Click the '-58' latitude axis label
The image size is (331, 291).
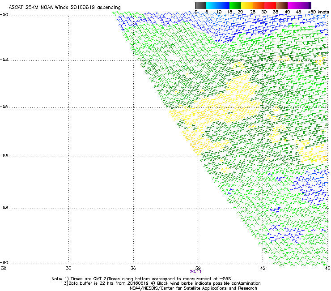4,208
